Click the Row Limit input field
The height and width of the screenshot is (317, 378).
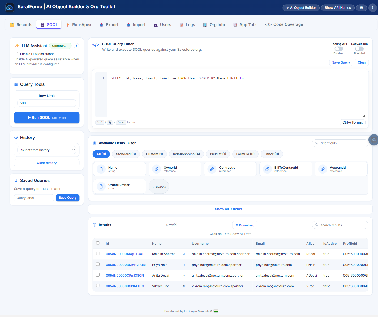pyautogui.click(x=47, y=103)
